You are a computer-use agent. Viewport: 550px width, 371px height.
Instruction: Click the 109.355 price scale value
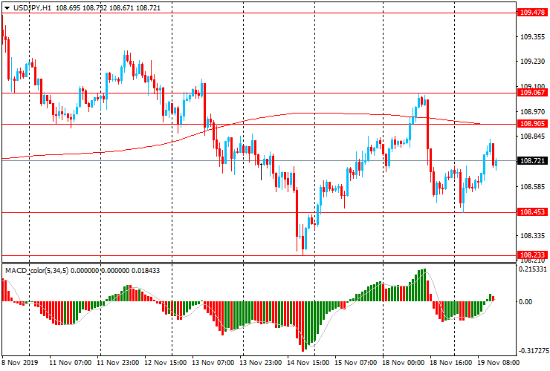(532, 37)
